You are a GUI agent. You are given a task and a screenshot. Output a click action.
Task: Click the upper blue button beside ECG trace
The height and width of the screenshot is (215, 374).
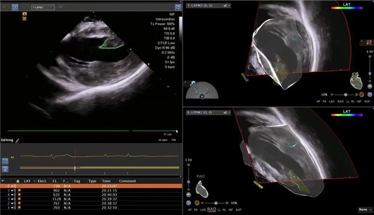5,161
